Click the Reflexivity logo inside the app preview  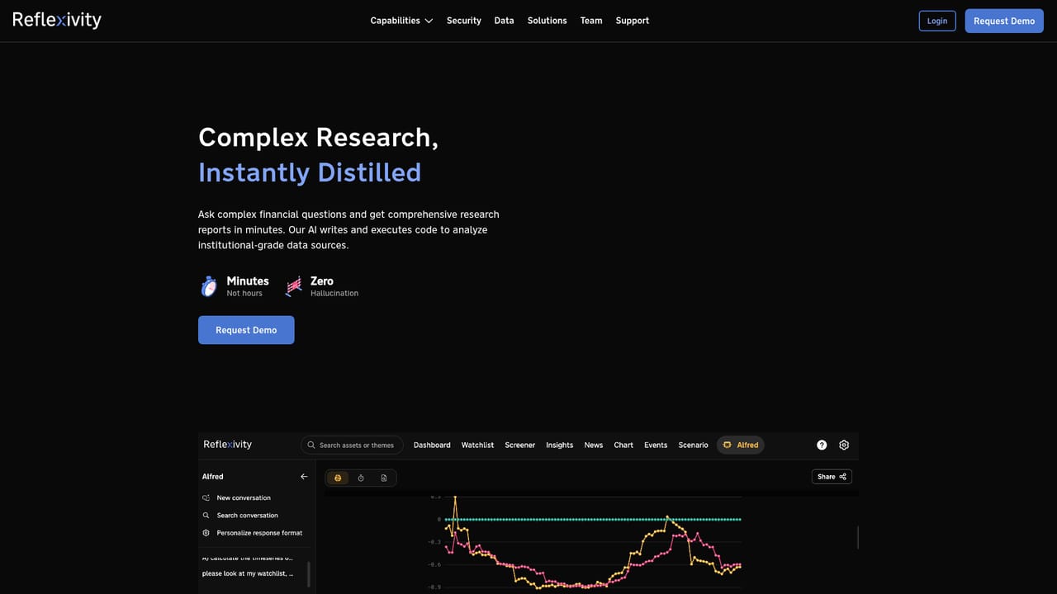tap(228, 445)
